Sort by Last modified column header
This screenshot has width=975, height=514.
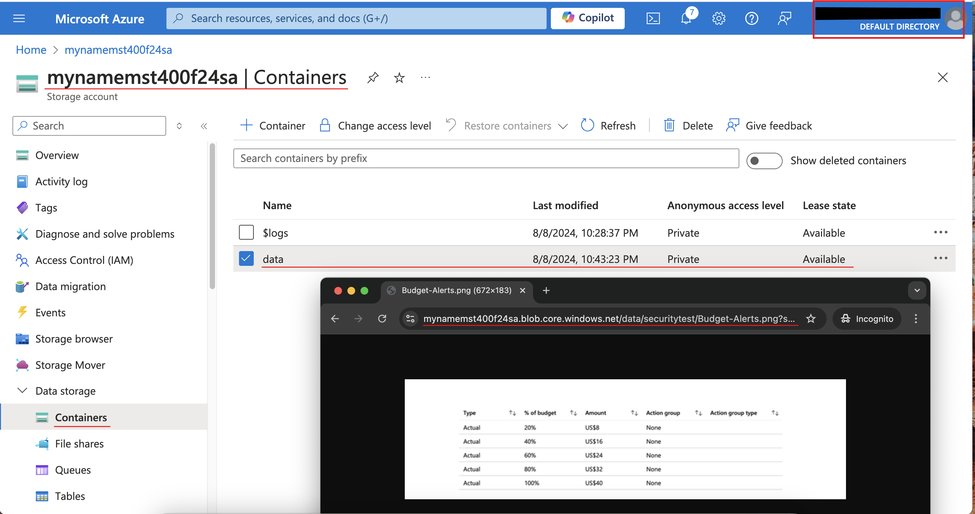click(x=566, y=206)
